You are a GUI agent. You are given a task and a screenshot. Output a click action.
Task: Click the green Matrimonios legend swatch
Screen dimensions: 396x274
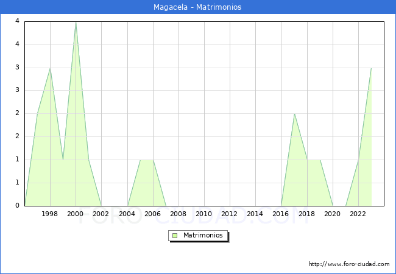point(175,236)
